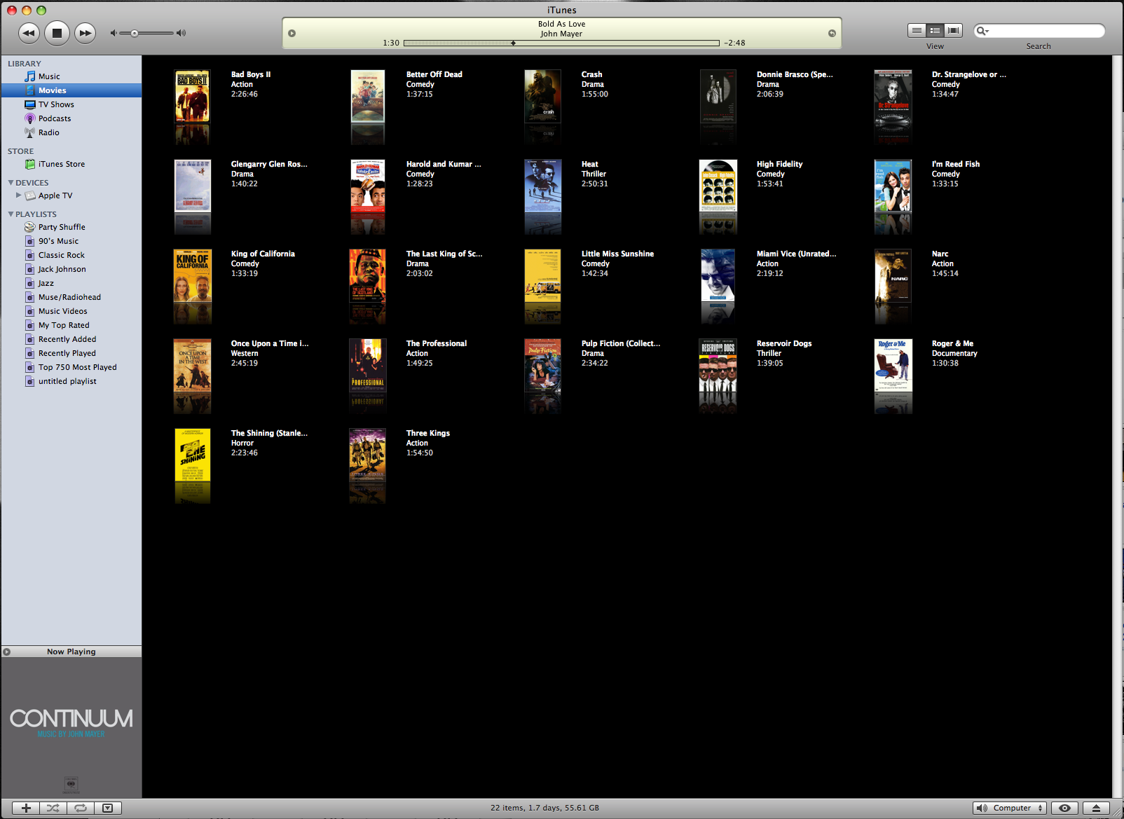Viewport: 1124px width, 819px height.
Task: Focus the Search input field
Action: click(1039, 31)
